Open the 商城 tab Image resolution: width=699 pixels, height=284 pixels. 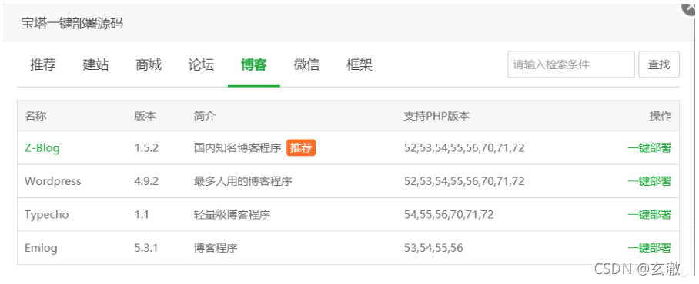pos(149,65)
